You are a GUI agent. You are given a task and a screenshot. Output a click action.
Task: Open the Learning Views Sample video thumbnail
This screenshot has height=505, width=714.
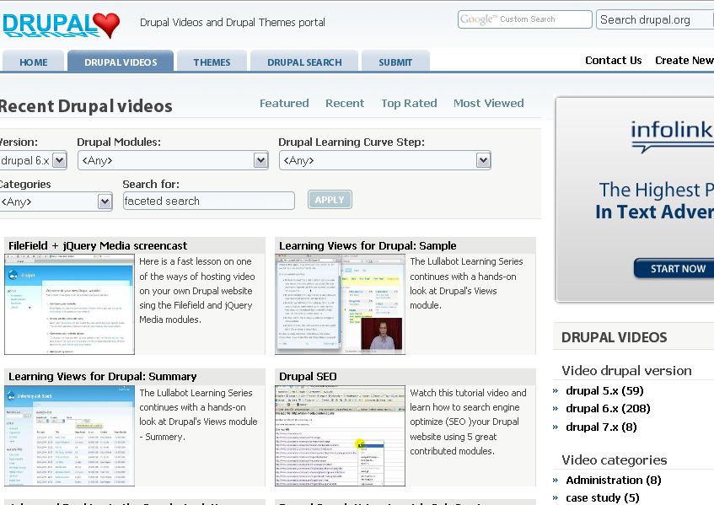tap(340, 304)
